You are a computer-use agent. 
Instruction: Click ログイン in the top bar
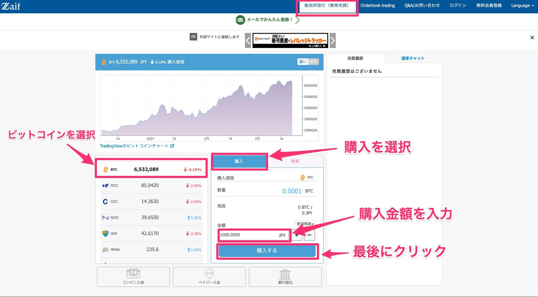click(x=458, y=5)
